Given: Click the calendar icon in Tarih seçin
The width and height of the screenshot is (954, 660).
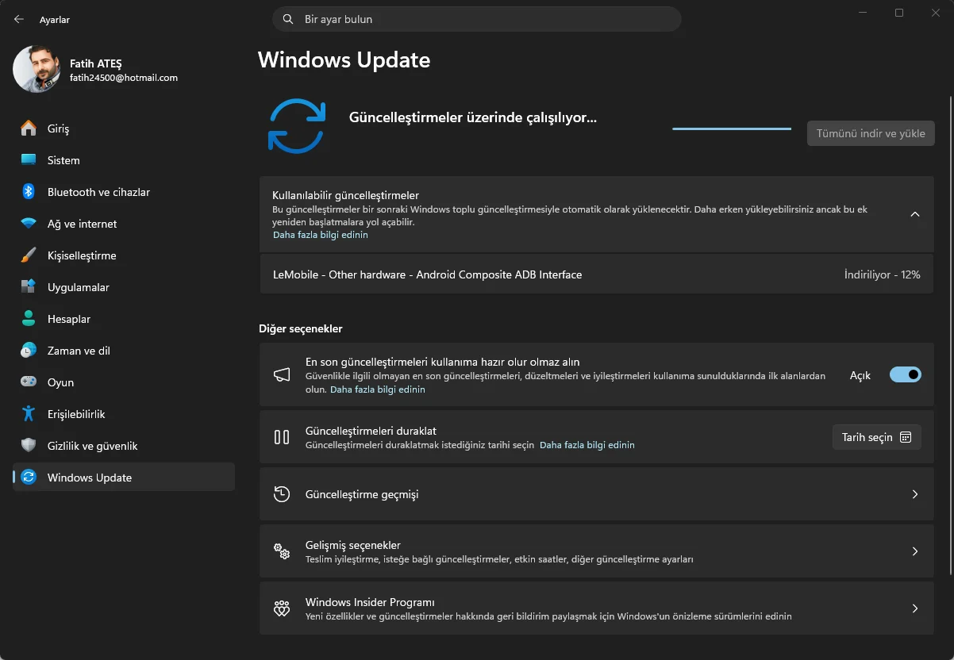Looking at the screenshot, I should [906, 437].
